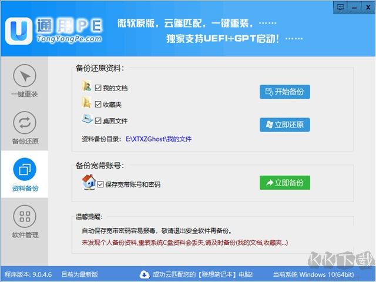
Task: Open the feedback chat icon in title bar
Action: click(340, 7)
